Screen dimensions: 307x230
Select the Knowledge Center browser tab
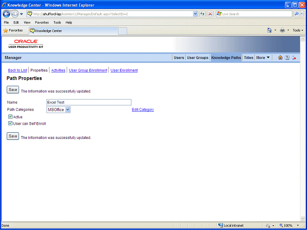pos(73,31)
